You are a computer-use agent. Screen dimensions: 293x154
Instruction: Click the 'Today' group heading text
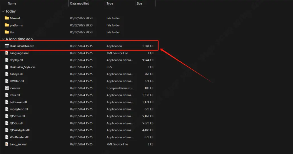[11, 11]
